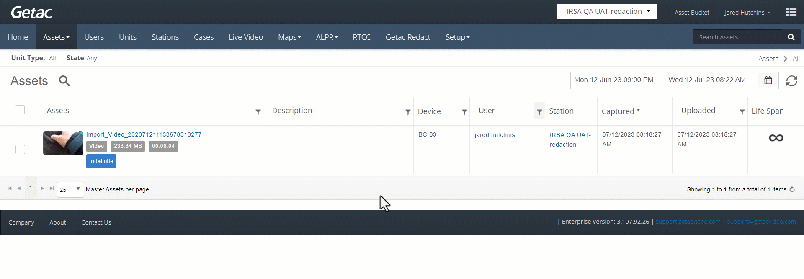The image size is (804, 279).
Task: Click the 00:06:04 duration badge
Action: coord(163,146)
